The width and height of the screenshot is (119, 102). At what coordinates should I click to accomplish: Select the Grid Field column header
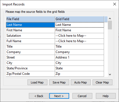(80, 19)
